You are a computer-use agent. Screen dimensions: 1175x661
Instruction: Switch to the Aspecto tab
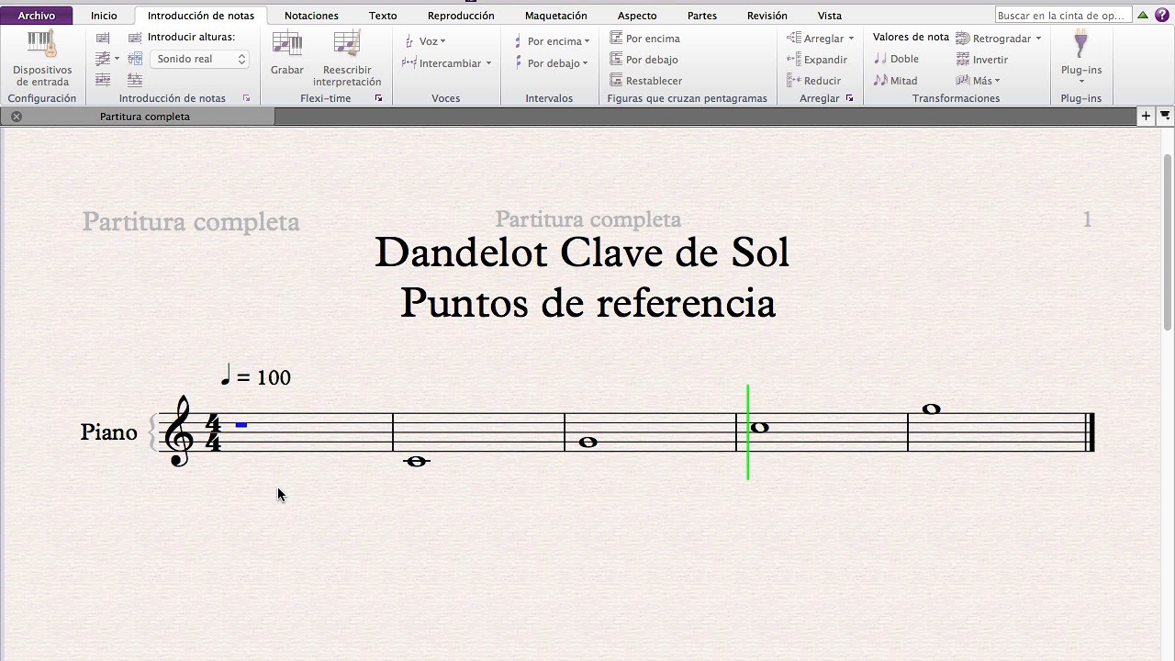click(637, 16)
